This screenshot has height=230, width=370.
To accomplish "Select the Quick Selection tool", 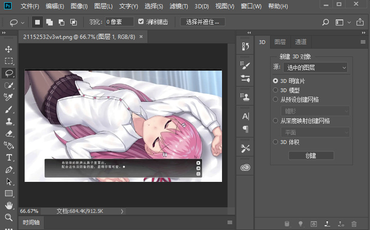I will (x=9, y=85).
